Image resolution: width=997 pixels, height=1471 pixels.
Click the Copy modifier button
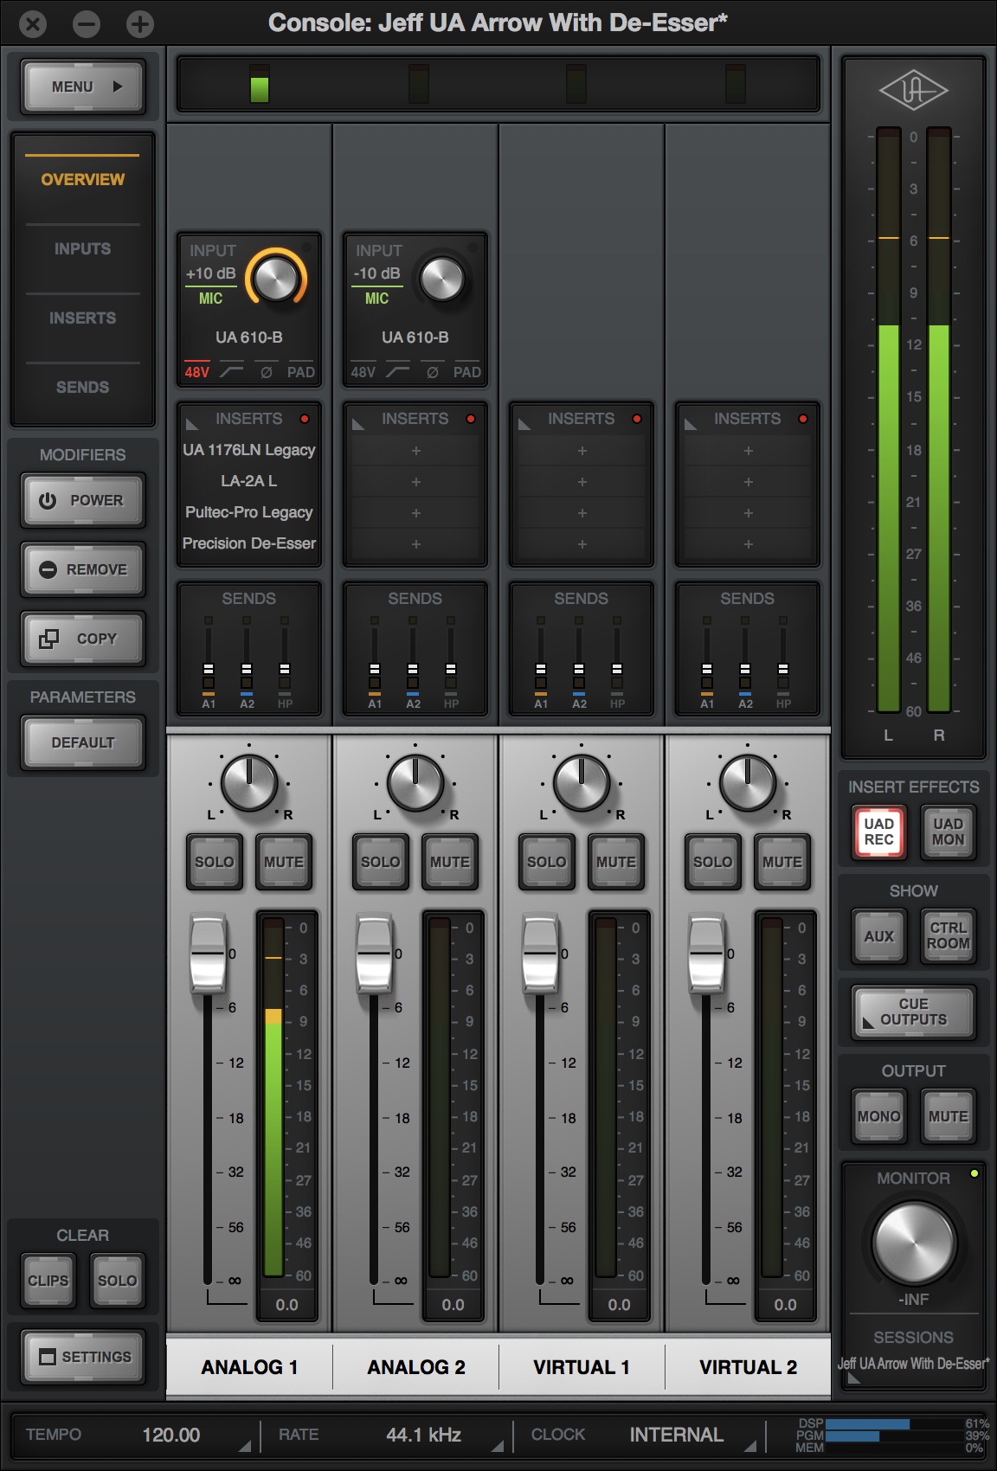[x=83, y=639]
